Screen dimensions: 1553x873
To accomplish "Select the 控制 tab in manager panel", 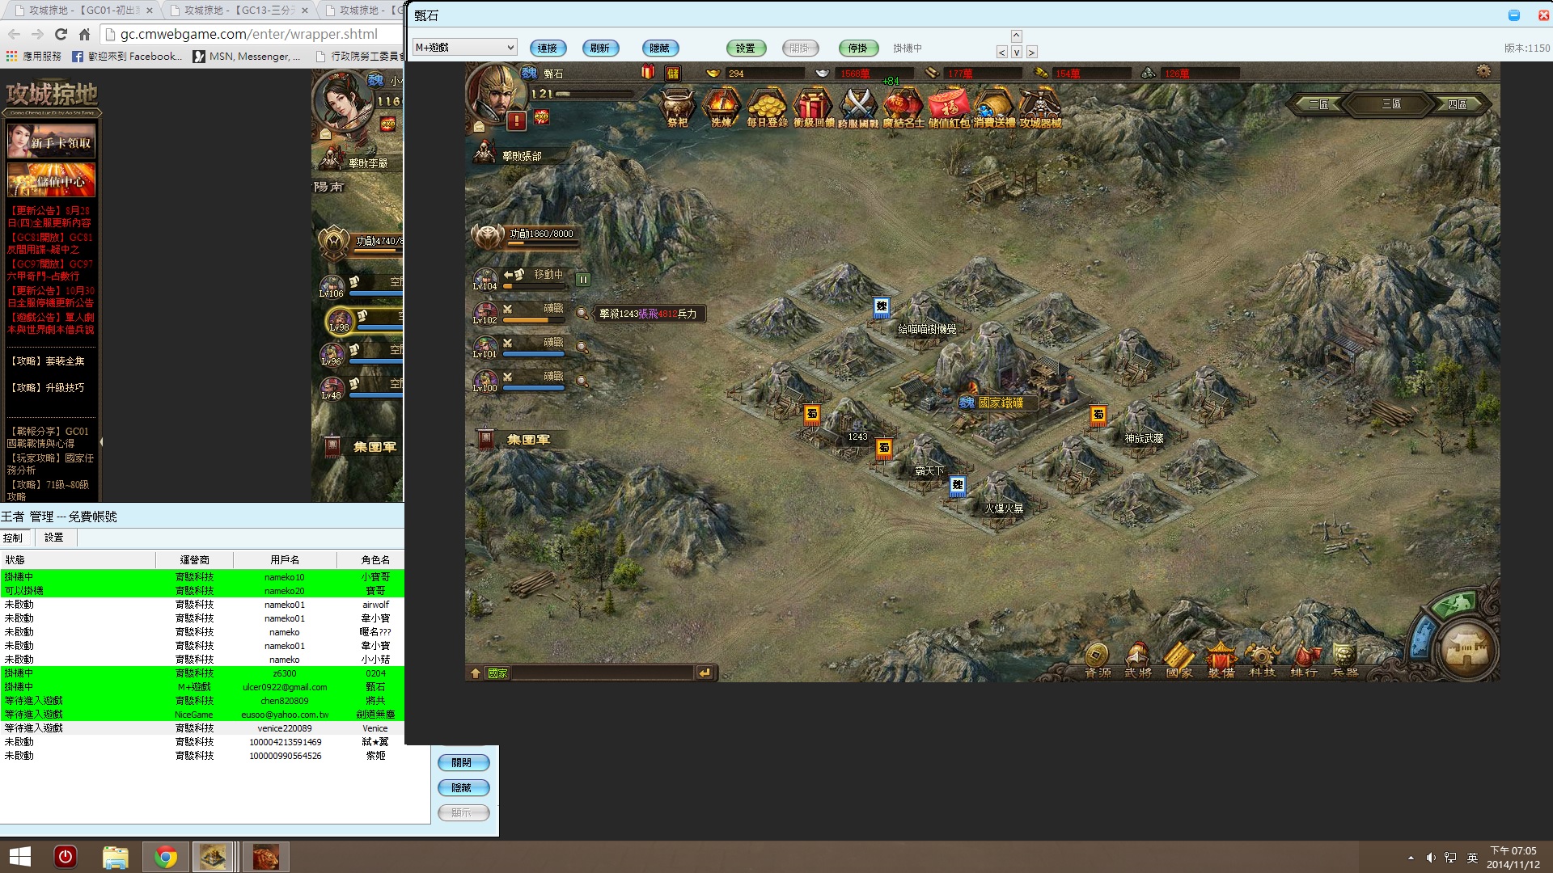I will pyautogui.click(x=14, y=538).
